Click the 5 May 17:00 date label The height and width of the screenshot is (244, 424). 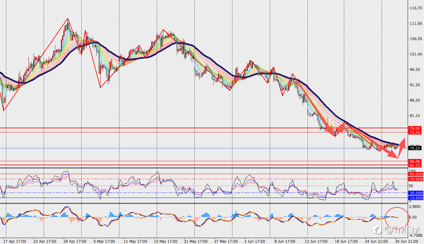click(105, 241)
